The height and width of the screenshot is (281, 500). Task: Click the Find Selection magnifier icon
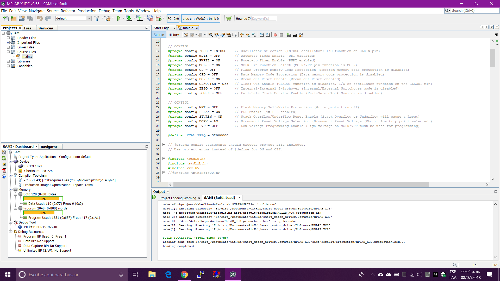point(211,35)
